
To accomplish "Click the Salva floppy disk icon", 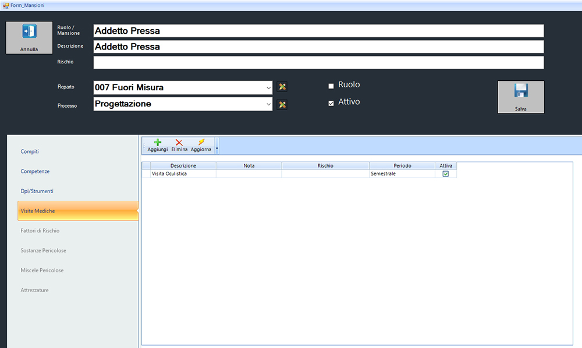I will coord(520,91).
